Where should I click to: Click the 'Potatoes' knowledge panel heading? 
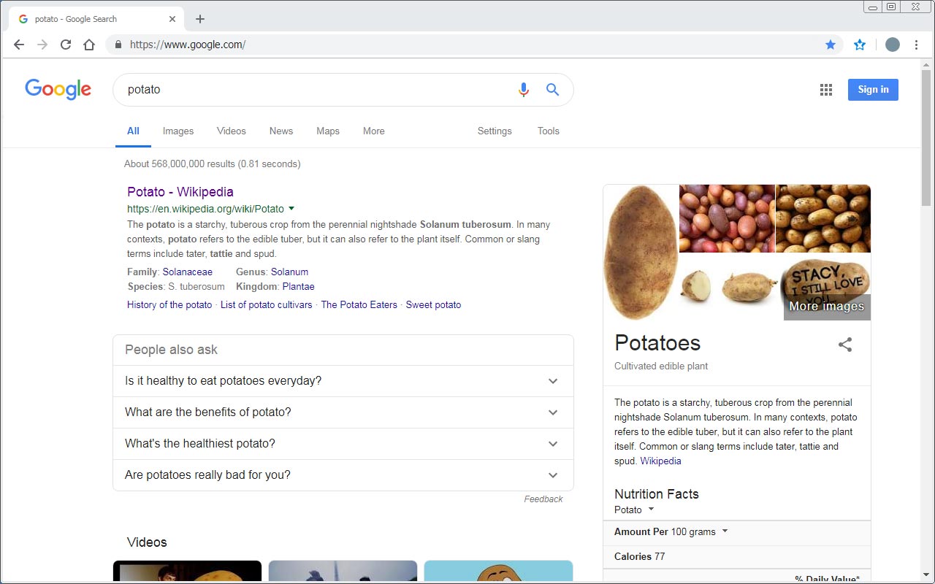(x=657, y=343)
